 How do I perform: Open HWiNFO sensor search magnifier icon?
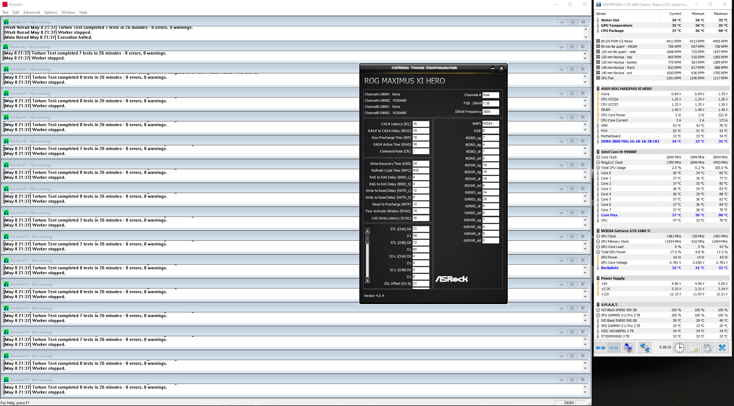pyautogui.click(x=628, y=348)
